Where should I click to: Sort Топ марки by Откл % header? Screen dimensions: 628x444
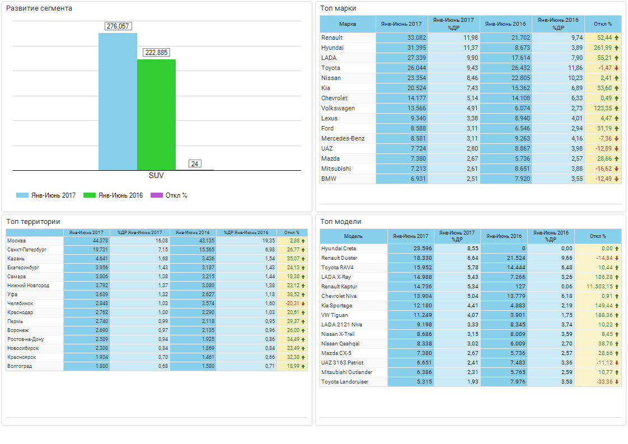pyautogui.click(x=603, y=24)
